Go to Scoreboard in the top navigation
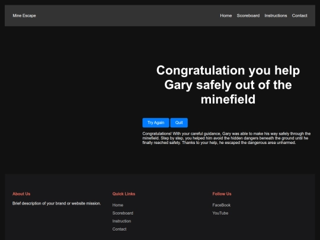Viewport: 320px width, 240px height. pyautogui.click(x=248, y=16)
